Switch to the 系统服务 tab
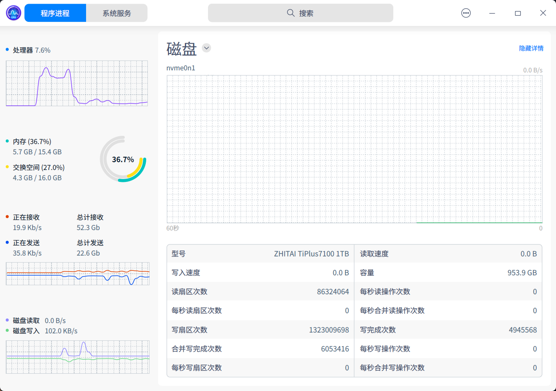Image resolution: width=556 pixels, height=391 pixels. [117, 13]
